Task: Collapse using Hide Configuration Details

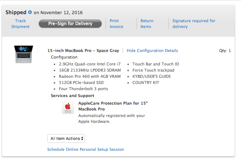Action: click(152, 51)
